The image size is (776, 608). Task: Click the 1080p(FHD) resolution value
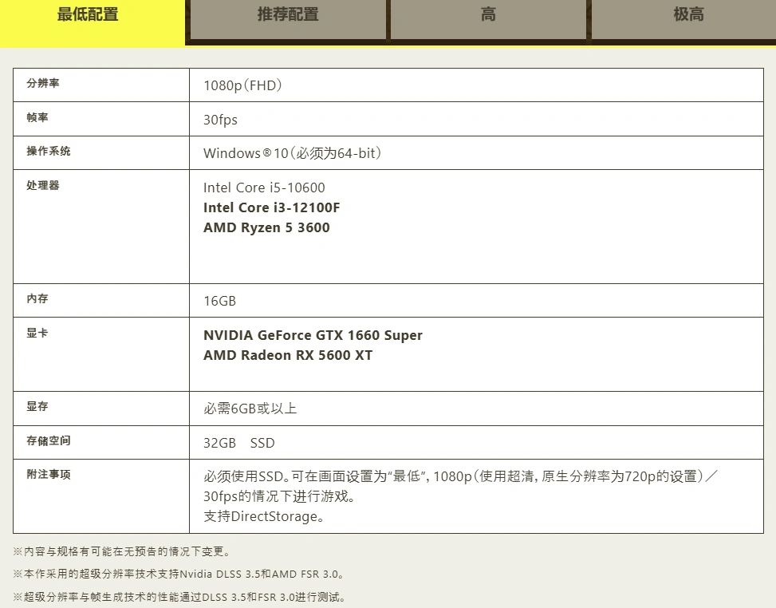coord(243,85)
